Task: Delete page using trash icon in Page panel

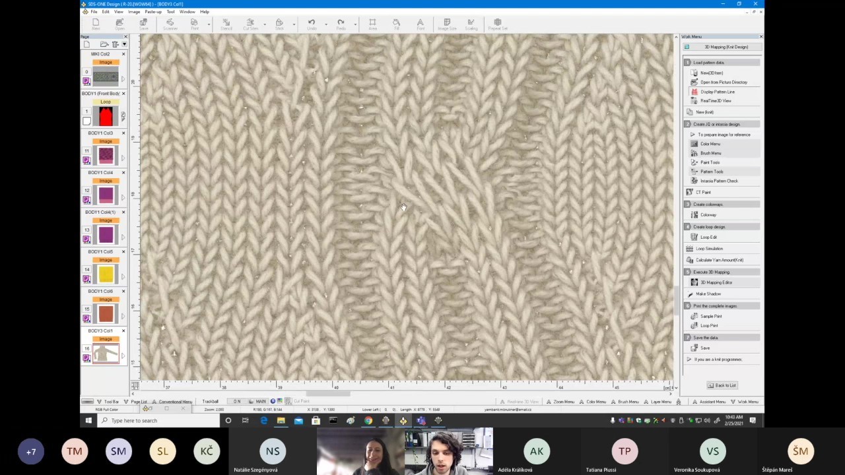Action: click(115, 44)
